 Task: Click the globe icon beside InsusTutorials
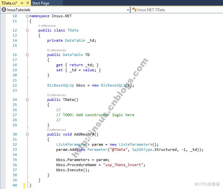pyautogui.click(x=4, y=10)
